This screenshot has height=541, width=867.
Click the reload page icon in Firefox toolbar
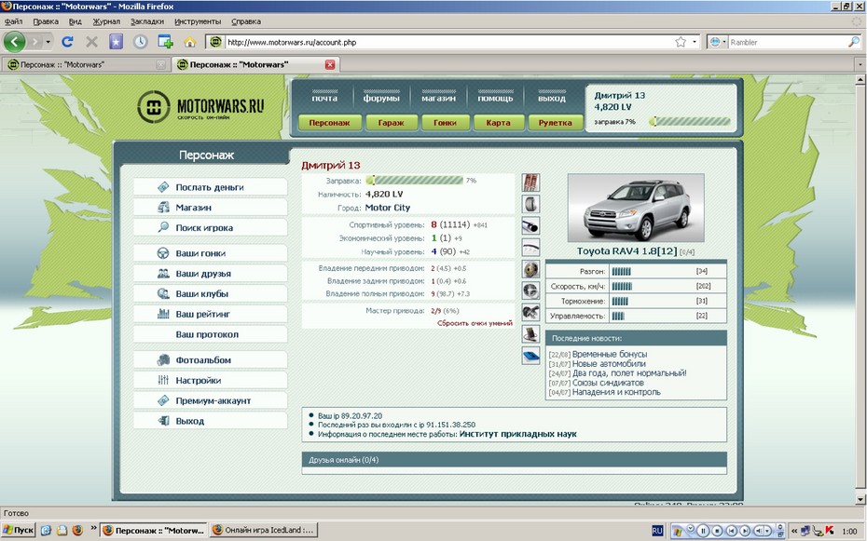(x=67, y=41)
